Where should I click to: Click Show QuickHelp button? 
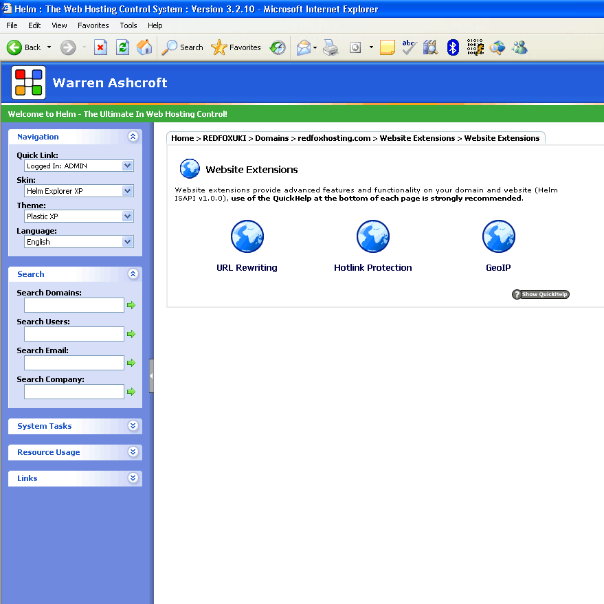click(541, 294)
